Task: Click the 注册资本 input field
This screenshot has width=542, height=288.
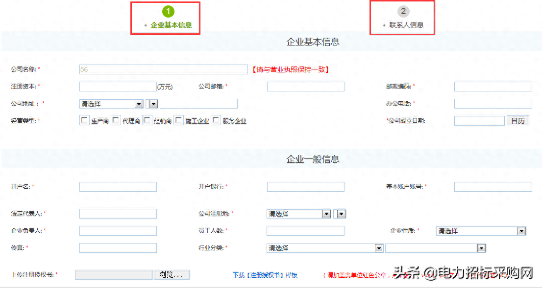Action: 118,87
